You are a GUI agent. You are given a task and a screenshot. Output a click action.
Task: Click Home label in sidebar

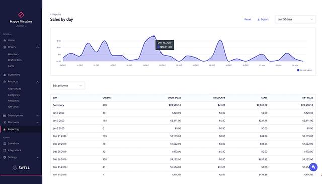(x=11, y=40)
